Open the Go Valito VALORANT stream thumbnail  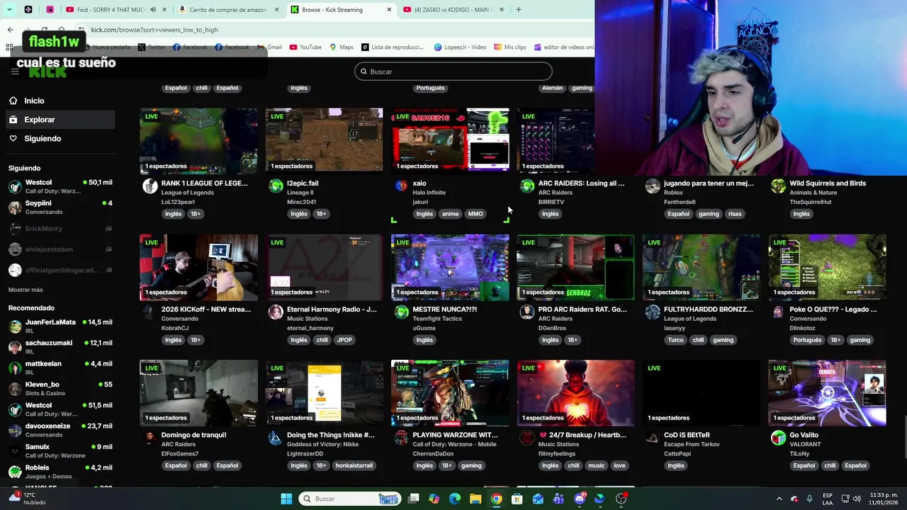(828, 393)
